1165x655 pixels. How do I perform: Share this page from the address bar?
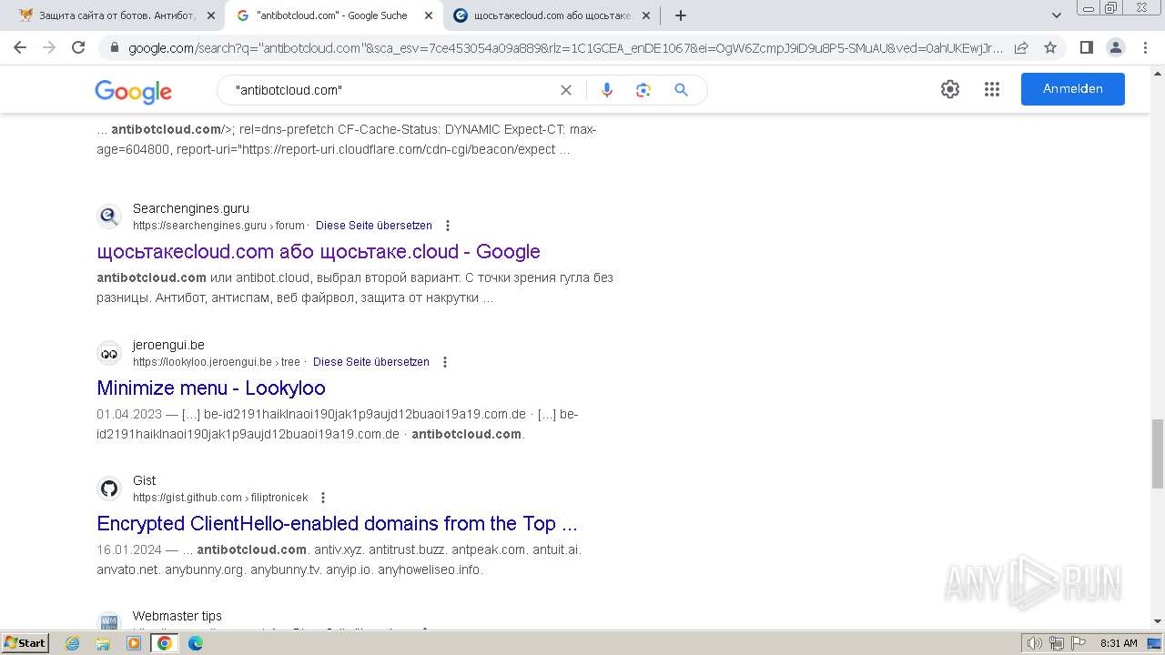pos(1021,47)
